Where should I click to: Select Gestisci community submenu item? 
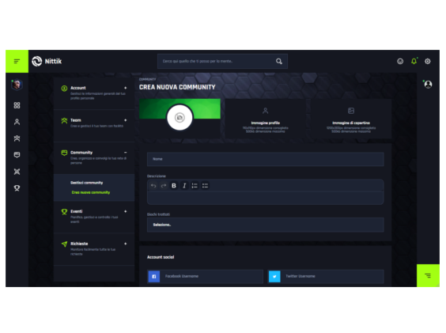click(87, 183)
